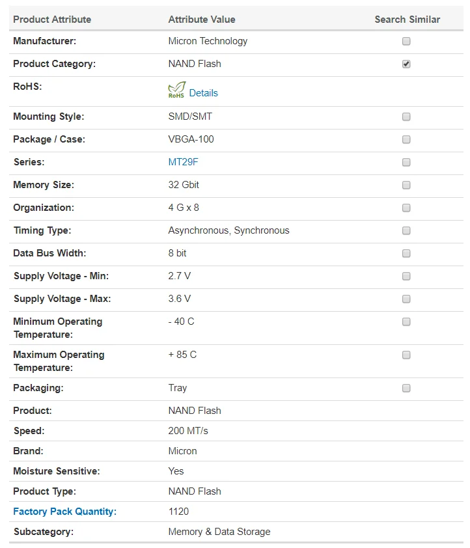470x548 pixels.
Task: Click the Factory Pack Quantity link
Action: (x=63, y=512)
